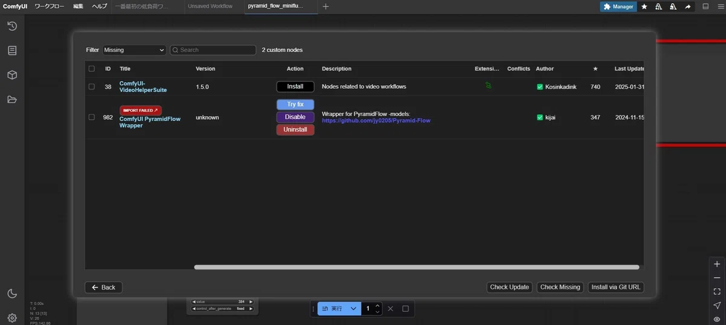Switch to the 一番最初の低負荷ワ tab
The image size is (726, 325).
(143, 7)
